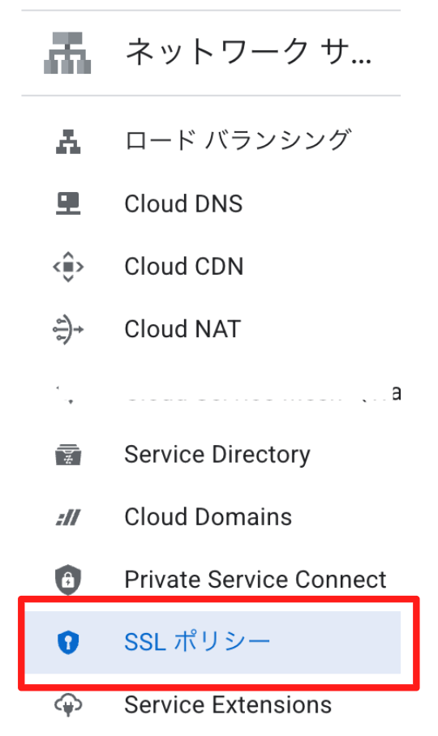Click the Service Extensions cloud plug icon
Screen dimensions: 438x736
click(x=68, y=705)
